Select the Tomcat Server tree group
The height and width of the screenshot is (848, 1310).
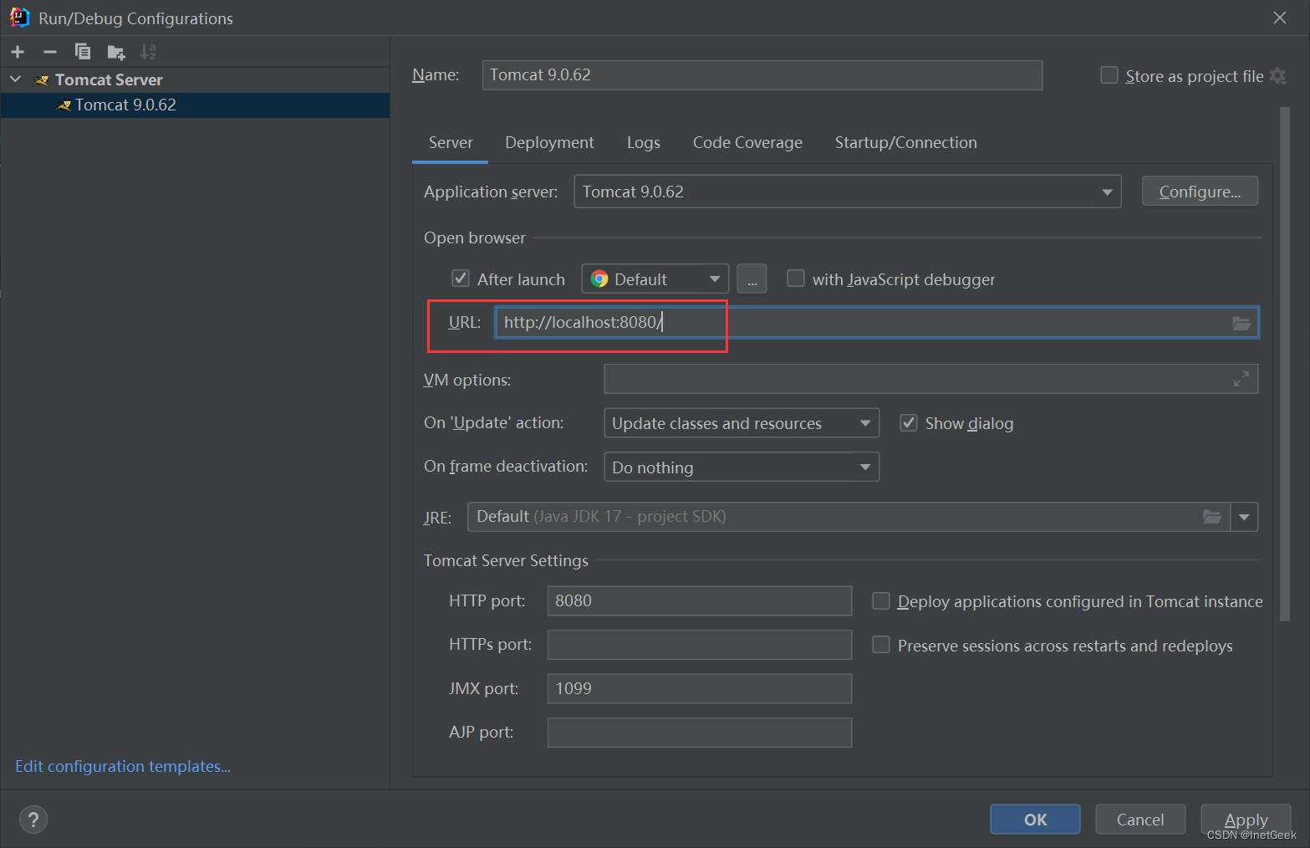109,79
